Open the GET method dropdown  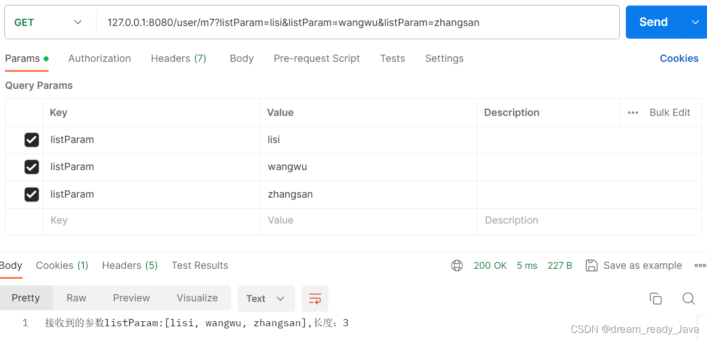click(x=48, y=22)
